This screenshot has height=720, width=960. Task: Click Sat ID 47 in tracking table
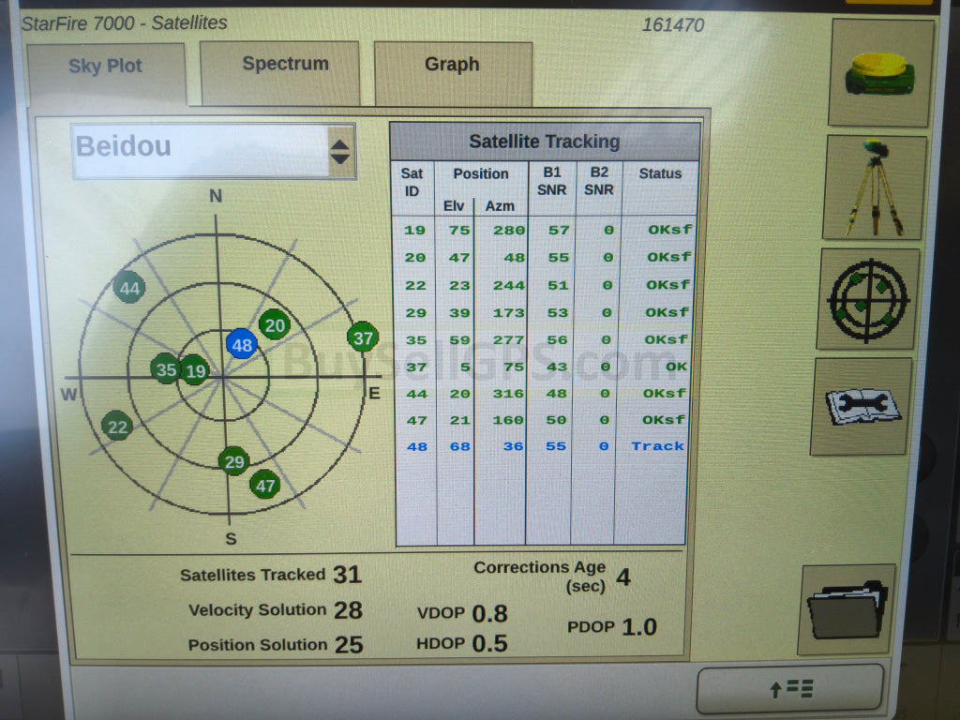417,421
